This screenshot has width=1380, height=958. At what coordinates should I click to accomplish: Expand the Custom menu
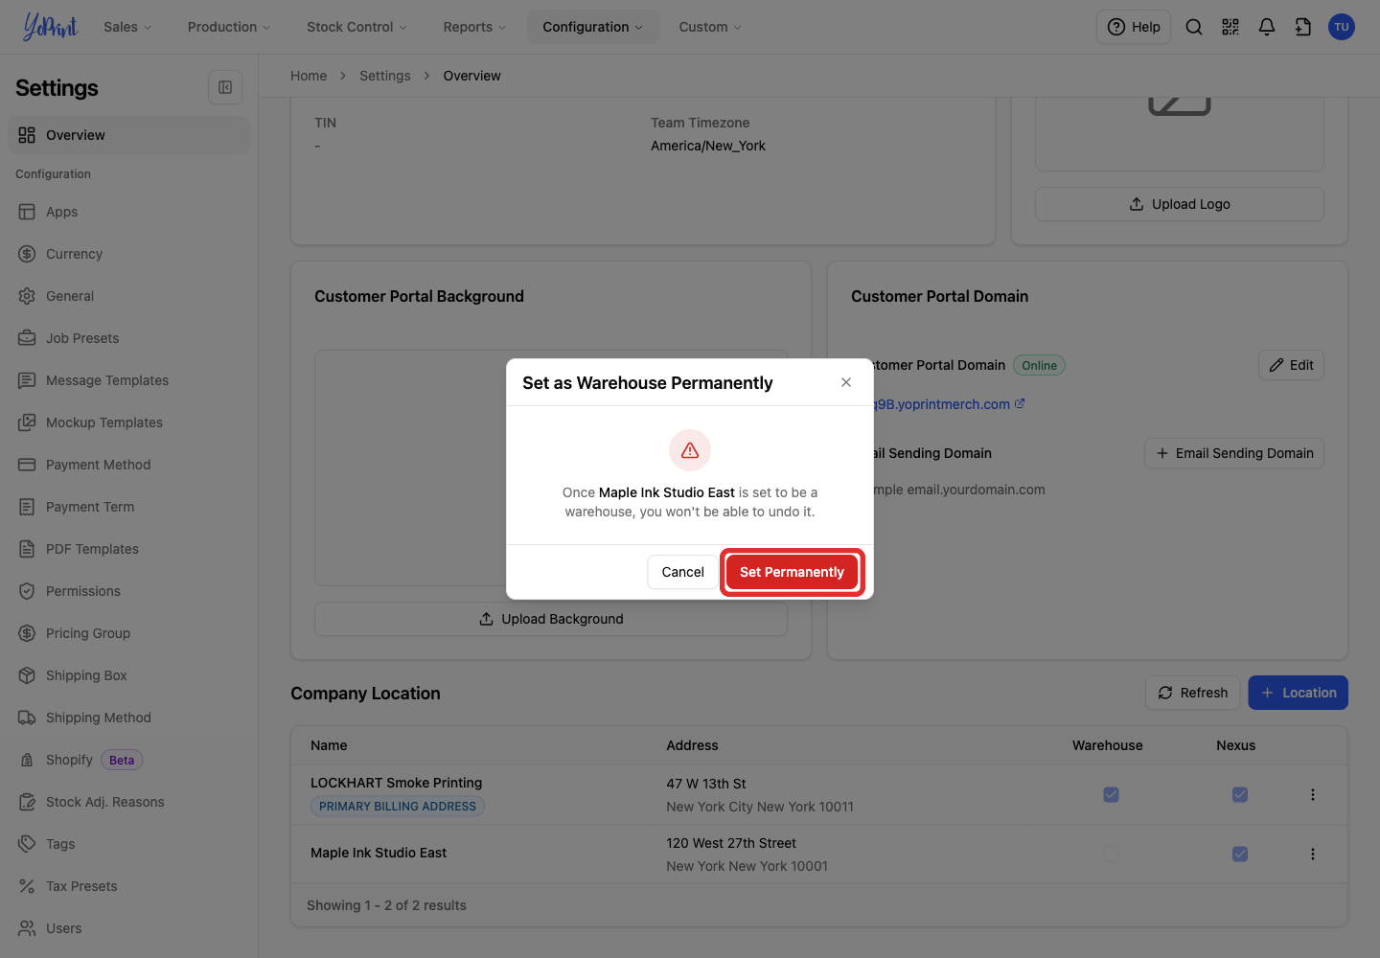[x=710, y=27]
